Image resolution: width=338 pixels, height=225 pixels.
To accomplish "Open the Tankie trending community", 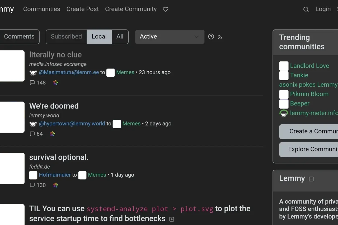I will [299, 75].
